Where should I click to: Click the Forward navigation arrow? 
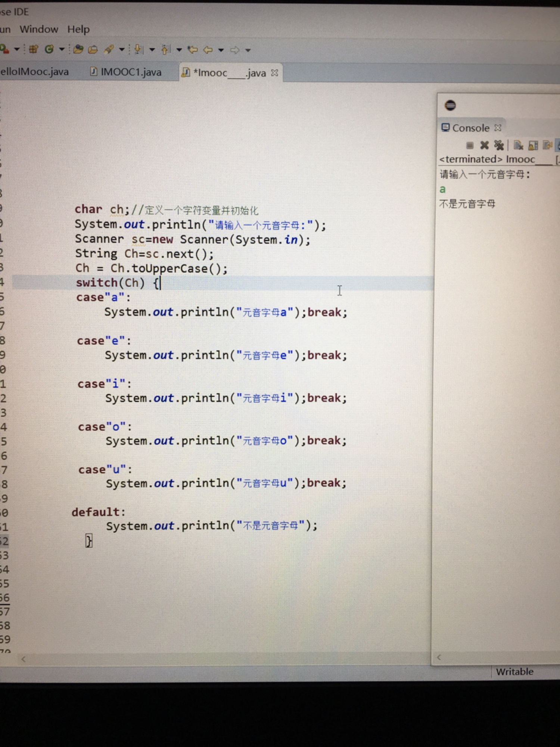coord(235,50)
